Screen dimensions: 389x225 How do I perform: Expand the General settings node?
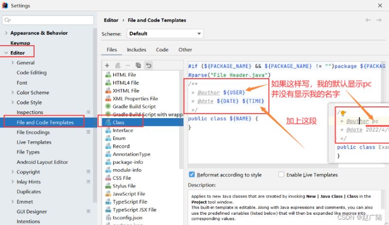[13, 63]
